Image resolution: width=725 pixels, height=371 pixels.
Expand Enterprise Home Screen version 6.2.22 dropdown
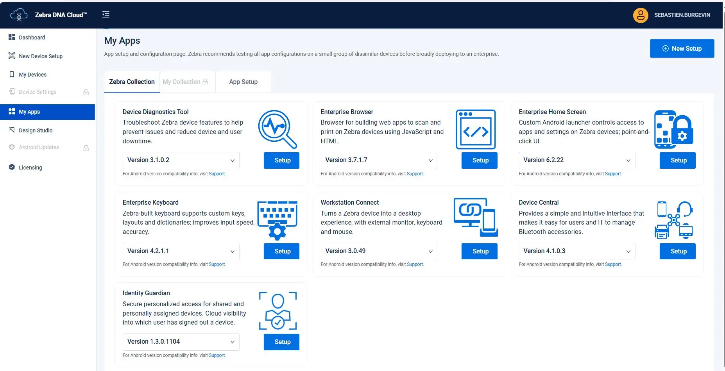click(577, 160)
